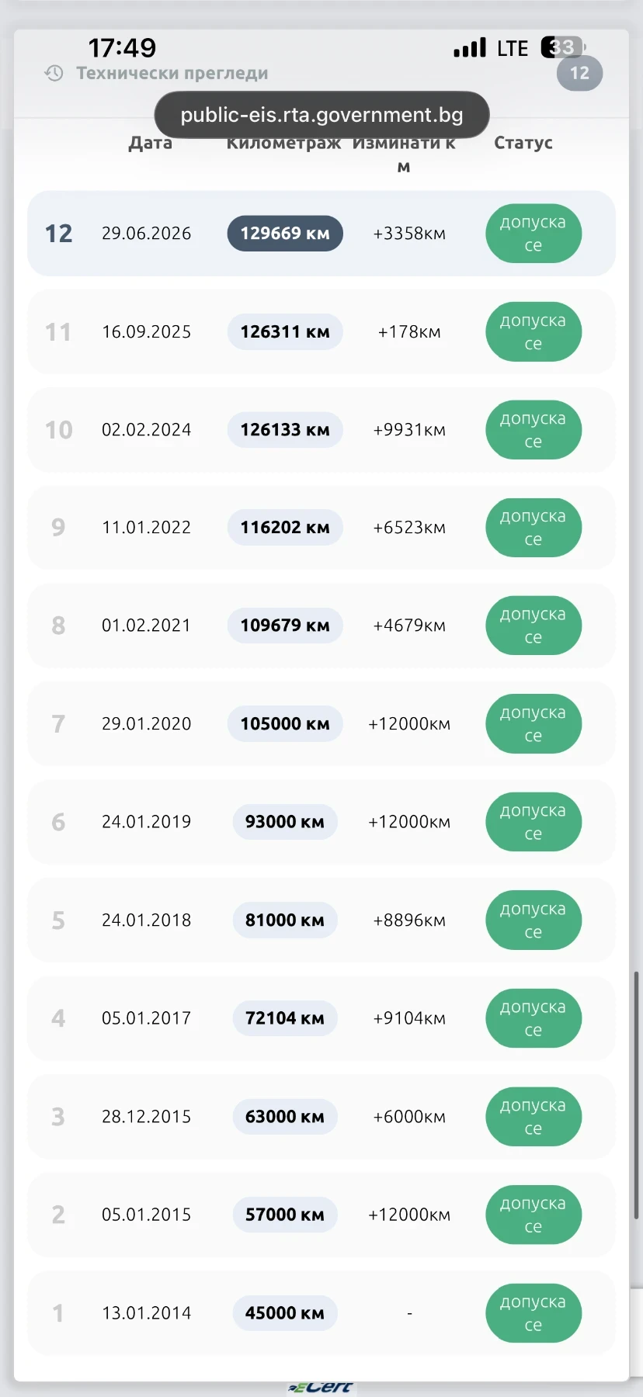Tap the cellular signal bars icon

pos(470,48)
